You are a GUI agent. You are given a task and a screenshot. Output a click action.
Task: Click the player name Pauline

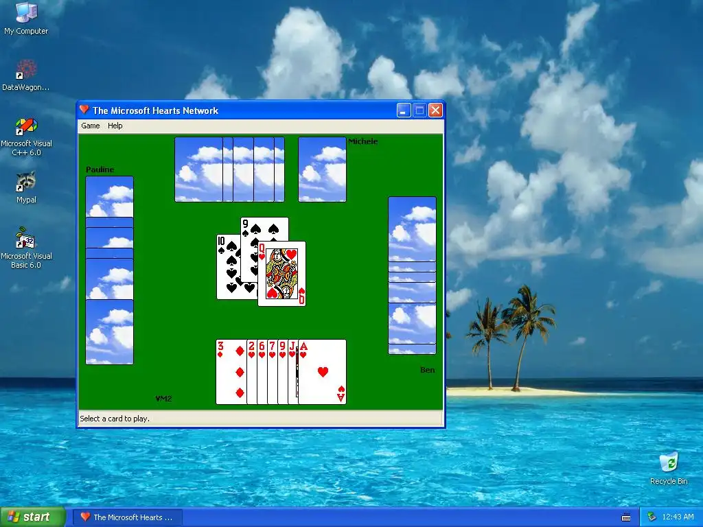(100, 169)
